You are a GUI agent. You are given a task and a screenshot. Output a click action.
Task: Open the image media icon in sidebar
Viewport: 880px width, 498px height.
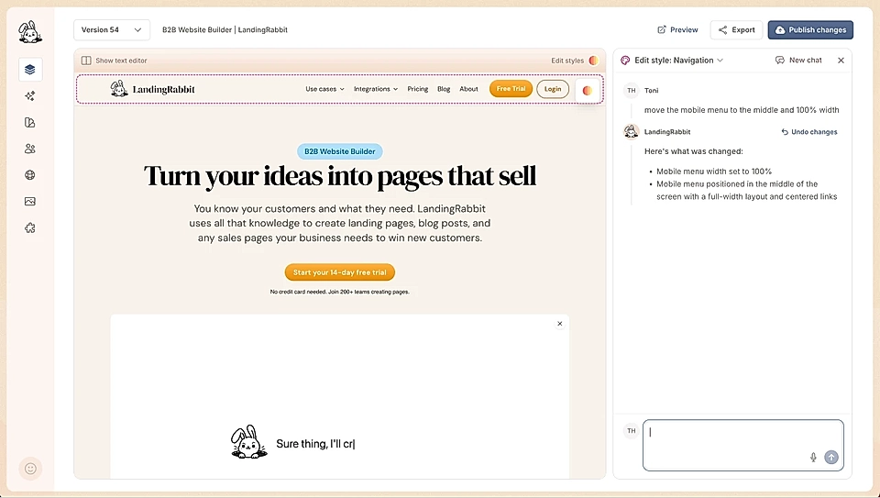[30, 202]
